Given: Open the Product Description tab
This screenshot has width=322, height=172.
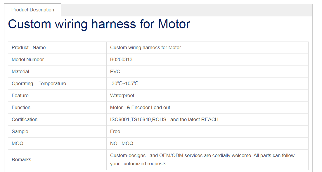Looking at the screenshot, I should (33, 10).
